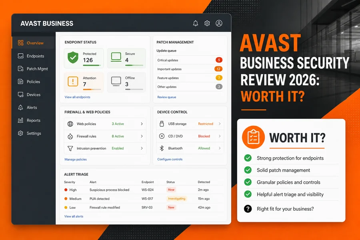Click the Bluetooth icon

[x=162, y=148]
